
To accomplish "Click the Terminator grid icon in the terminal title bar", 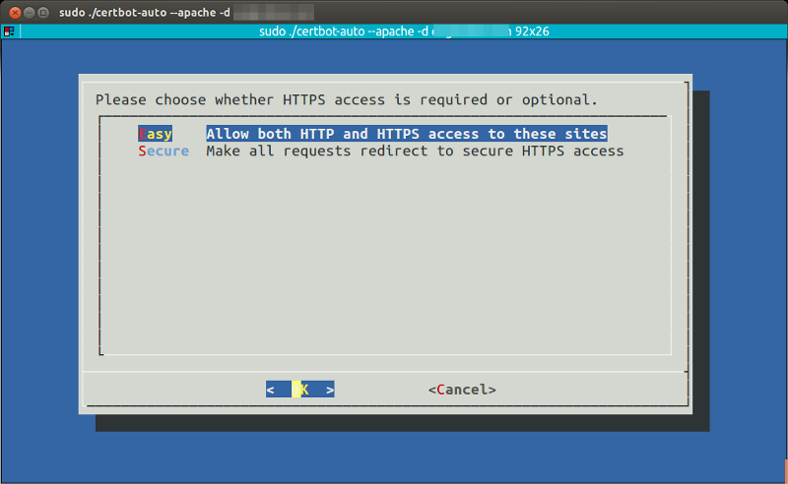I will (x=9, y=31).
